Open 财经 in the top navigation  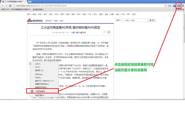point(51,14)
